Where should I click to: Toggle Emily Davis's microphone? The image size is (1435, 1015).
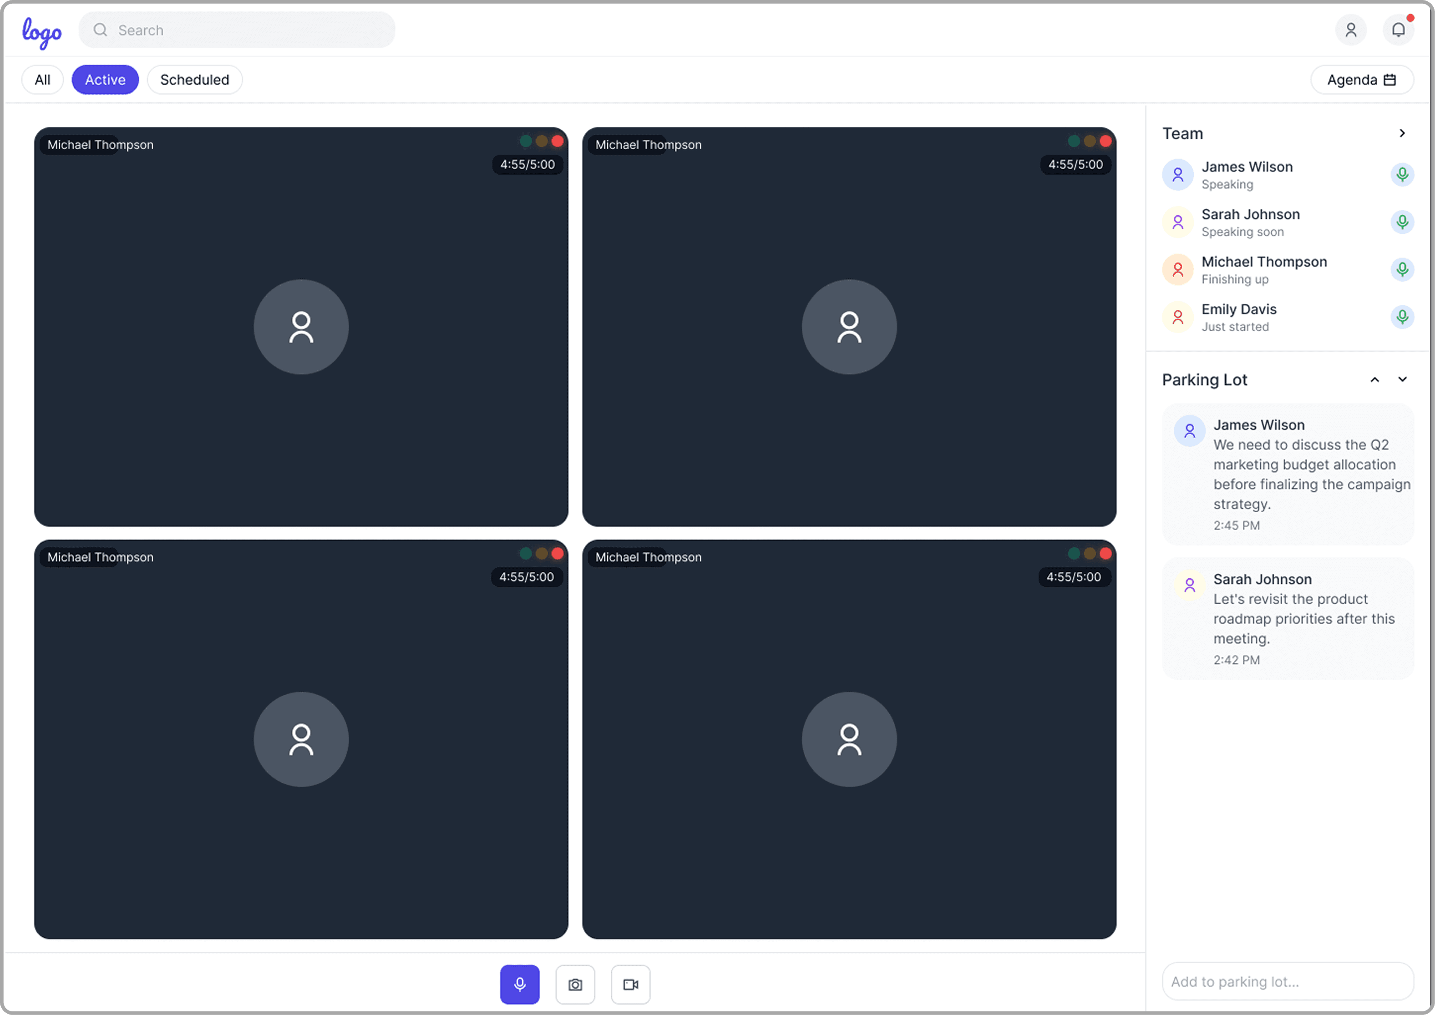tap(1402, 317)
